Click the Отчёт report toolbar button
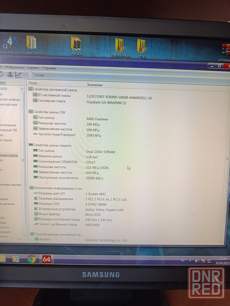The width and height of the screenshot is (230, 306). pos(36,75)
